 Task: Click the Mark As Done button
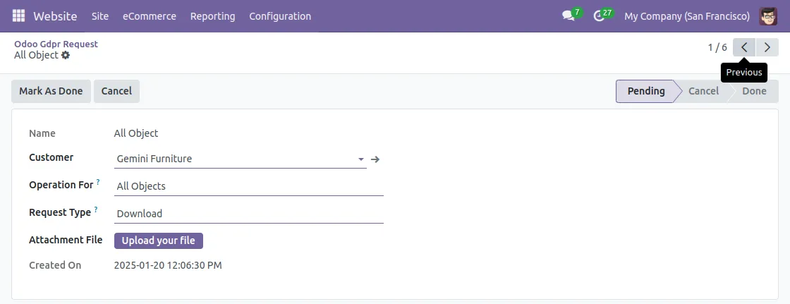[x=51, y=91]
